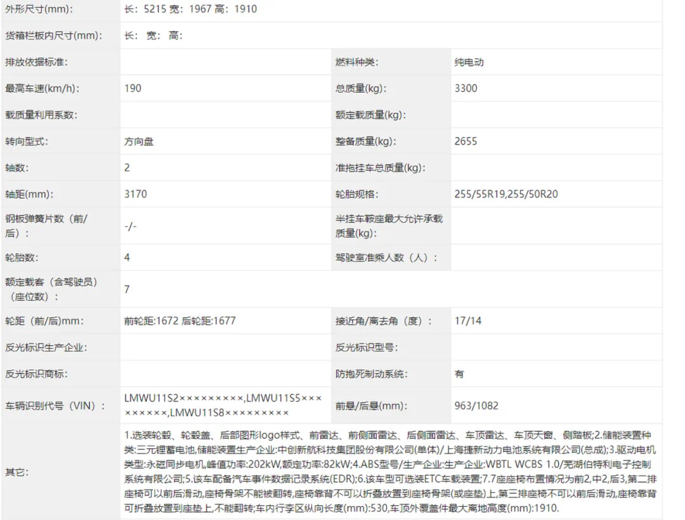This screenshot has height=520, width=685.
Task: Click the approach/departure angle value 17/14
Action: pyautogui.click(x=467, y=321)
